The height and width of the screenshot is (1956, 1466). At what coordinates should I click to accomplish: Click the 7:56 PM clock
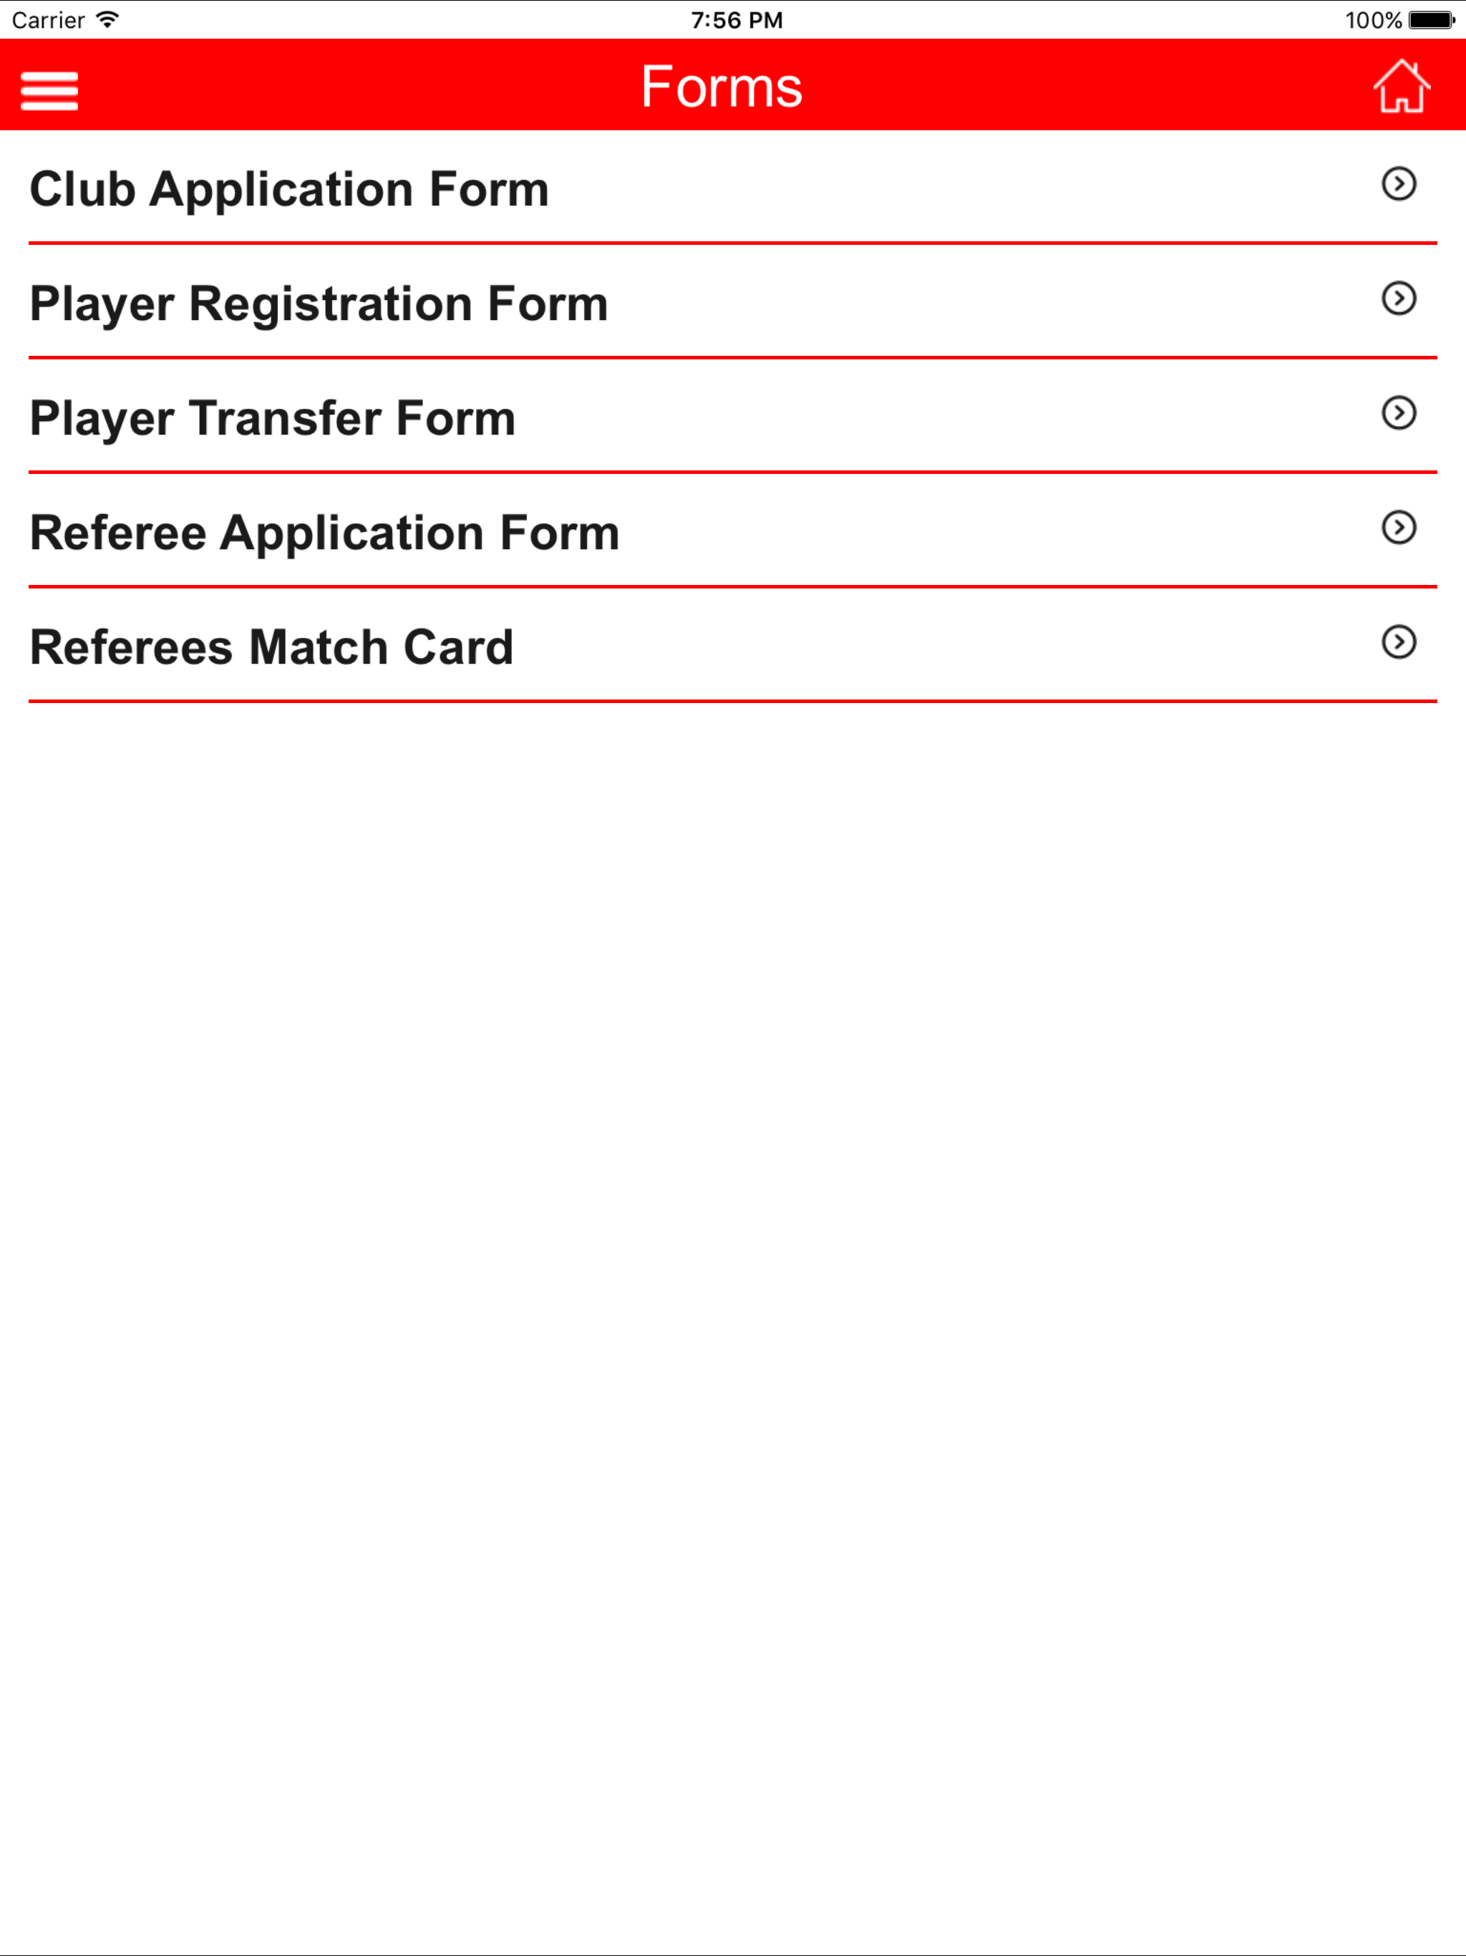tap(737, 19)
